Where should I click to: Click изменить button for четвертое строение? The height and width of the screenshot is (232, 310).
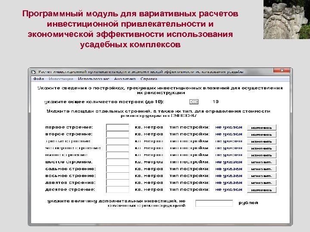tap(262, 148)
